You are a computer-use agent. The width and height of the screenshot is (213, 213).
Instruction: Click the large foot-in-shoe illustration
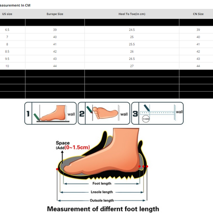click(x=102, y=154)
